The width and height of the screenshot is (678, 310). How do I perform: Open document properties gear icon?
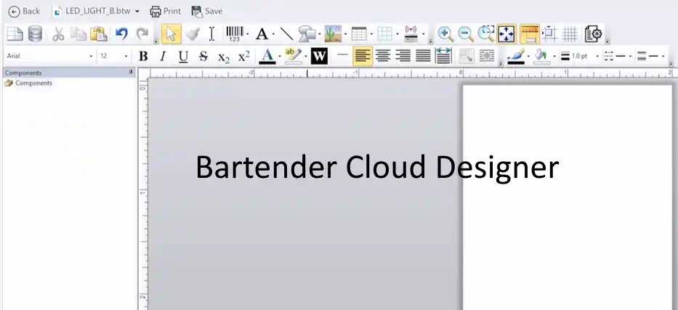point(593,33)
